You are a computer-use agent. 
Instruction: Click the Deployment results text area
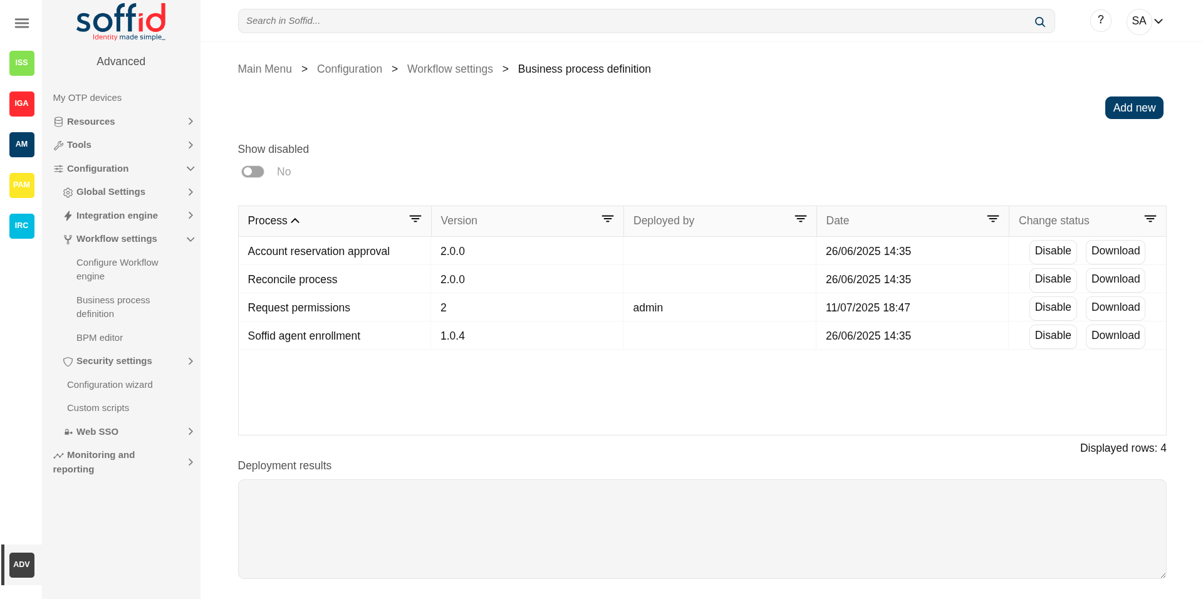(x=702, y=529)
